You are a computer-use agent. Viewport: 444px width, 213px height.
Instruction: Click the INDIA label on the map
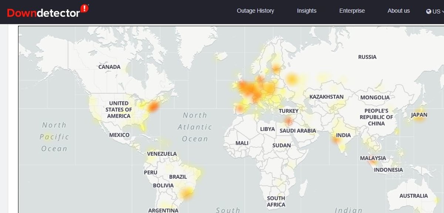pyautogui.click(x=343, y=135)
